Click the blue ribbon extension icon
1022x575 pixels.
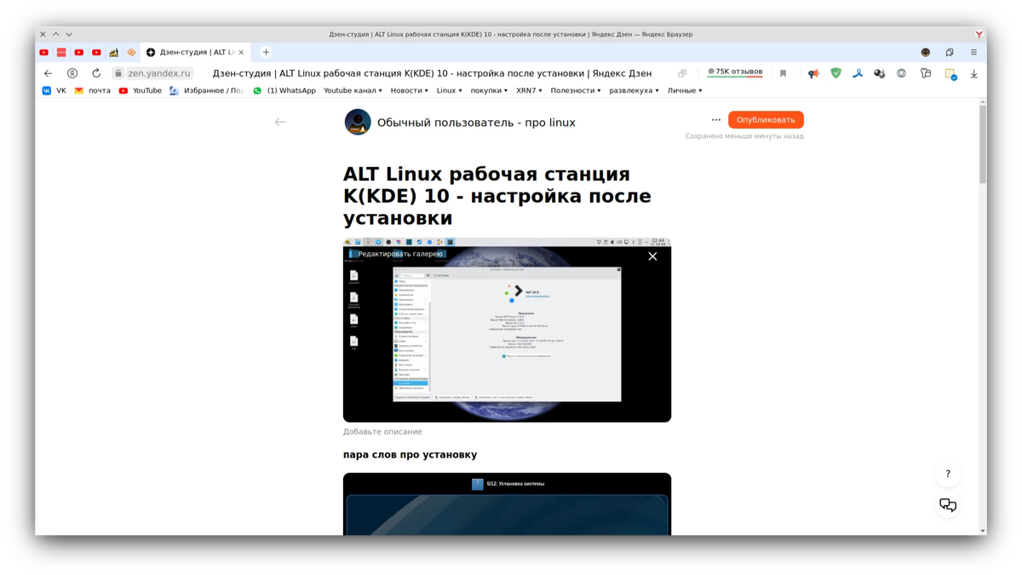(858, 73)
